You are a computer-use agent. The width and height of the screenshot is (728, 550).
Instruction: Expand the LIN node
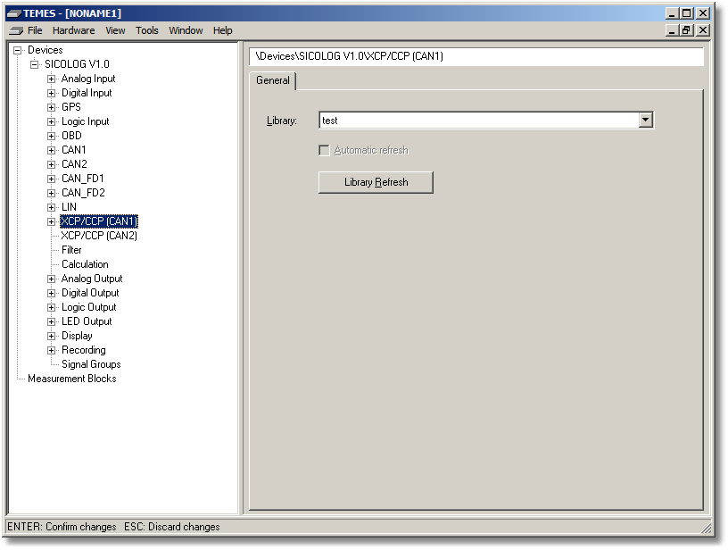pos(52,208)
